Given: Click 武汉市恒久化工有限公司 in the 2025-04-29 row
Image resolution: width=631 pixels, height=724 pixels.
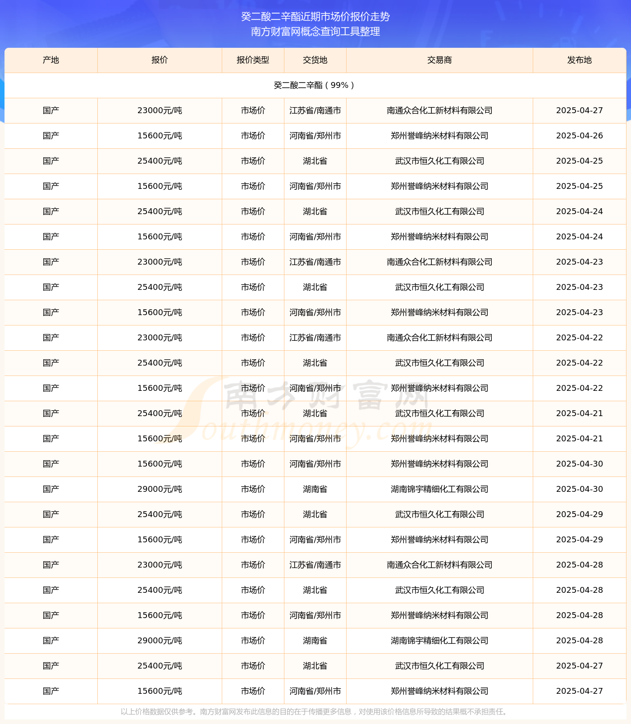Looking at the screenshot, I should point(439,514).
